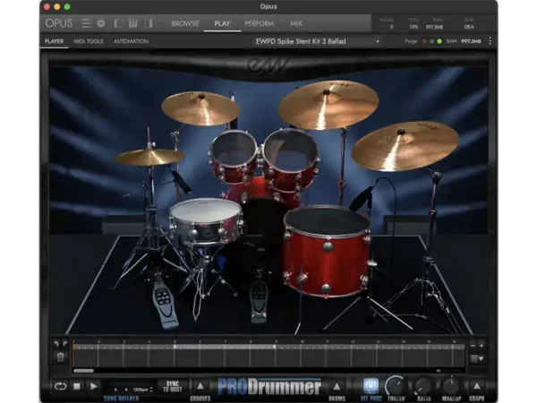Start playback with Play button

tap(93, 387)
